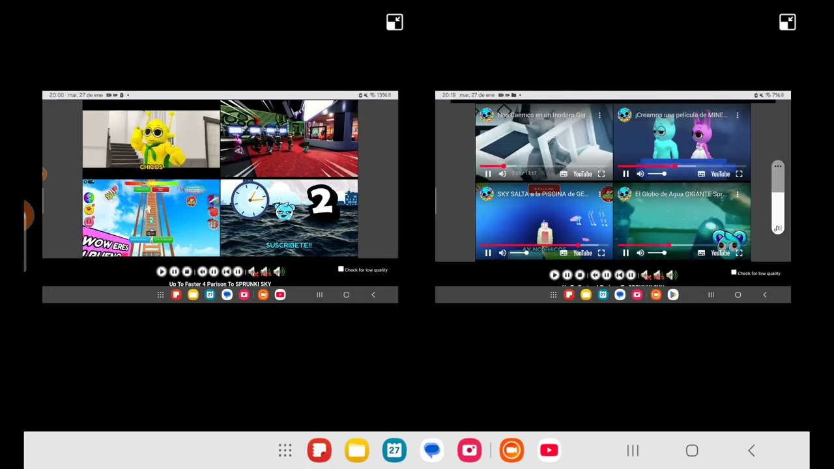Expand the right window with its corner arrow icon
Viewport: 834px width, 469px height.
787,22
